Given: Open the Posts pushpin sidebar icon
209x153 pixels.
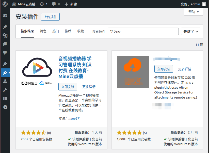Looking at the screenshot, I should pos(5,27).
